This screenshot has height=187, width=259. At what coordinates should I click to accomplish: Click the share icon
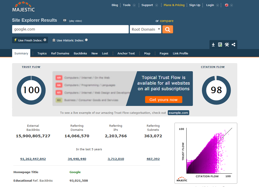pos(233,44)
